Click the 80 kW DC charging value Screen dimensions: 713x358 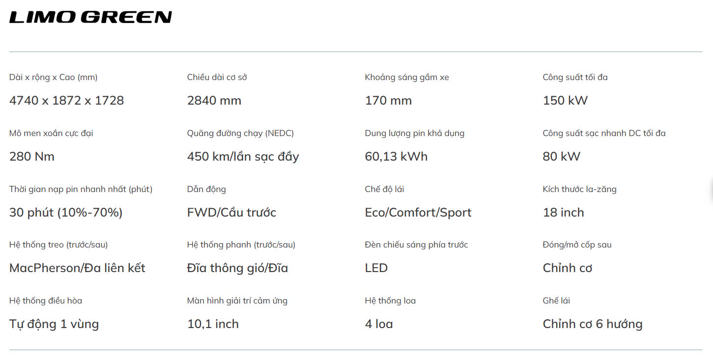561,157
